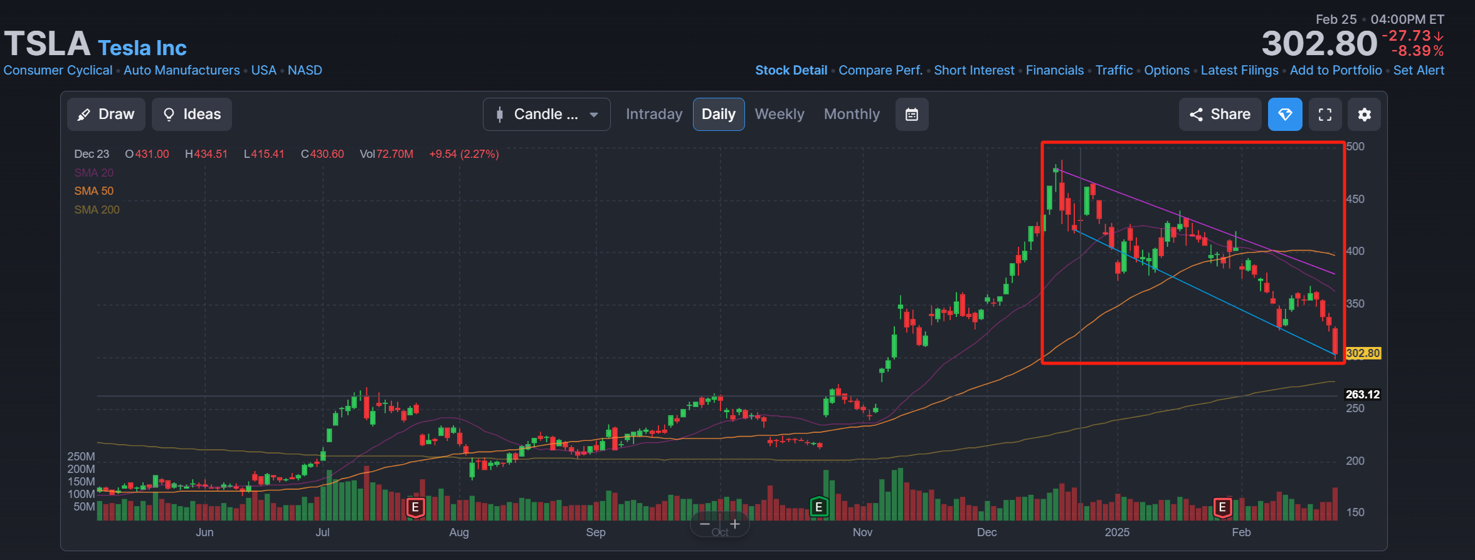Switch to the Weekly timeframe
This screenshot has height=560, width=1475.
pyautogui.click(x=780, y=114)
